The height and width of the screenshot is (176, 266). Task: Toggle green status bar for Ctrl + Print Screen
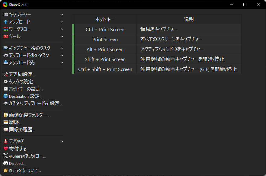point(73,29)
